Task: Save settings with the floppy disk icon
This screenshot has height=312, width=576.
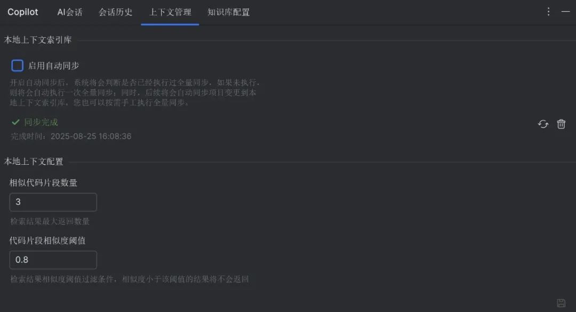Action: point(561,303)
